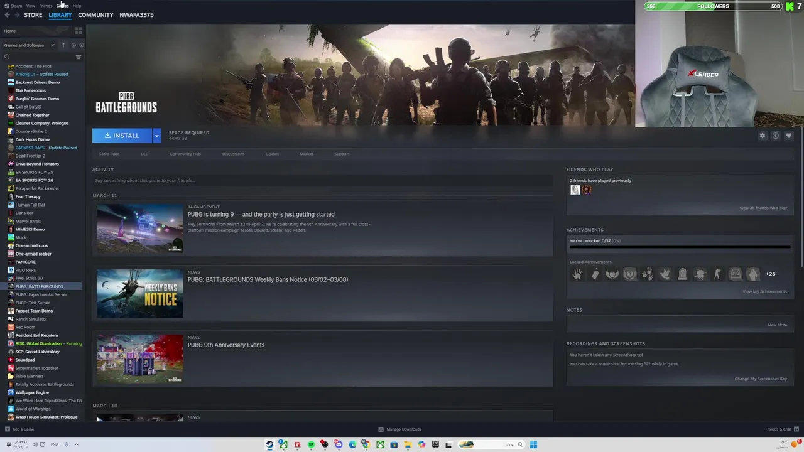Open the Support link
Screen dimensions: 804x452
[x=342, y=154]
